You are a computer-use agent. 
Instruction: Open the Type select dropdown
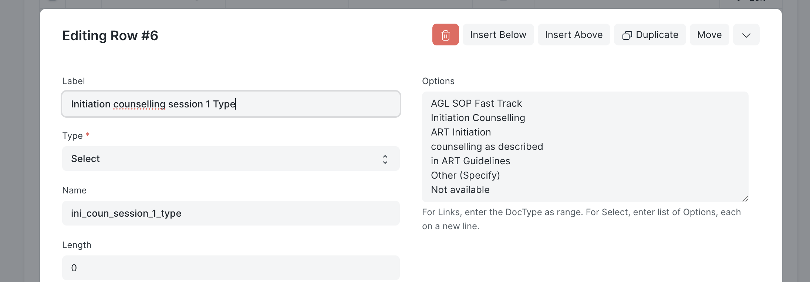click(x=231, y=159)
